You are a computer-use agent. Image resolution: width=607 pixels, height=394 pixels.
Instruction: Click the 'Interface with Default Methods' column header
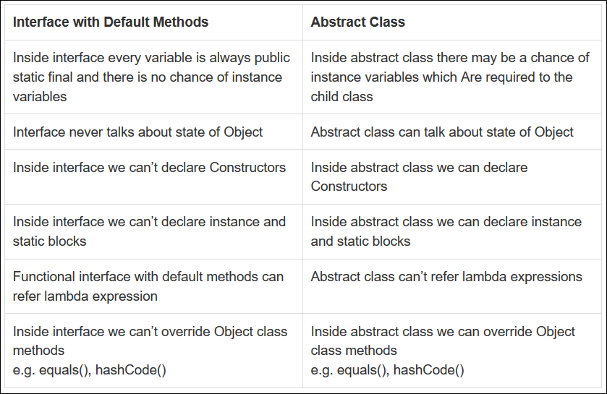click(111, 22)
